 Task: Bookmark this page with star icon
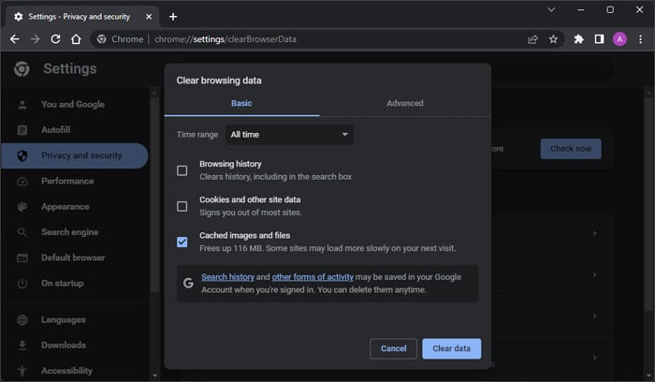pos(553,39)
